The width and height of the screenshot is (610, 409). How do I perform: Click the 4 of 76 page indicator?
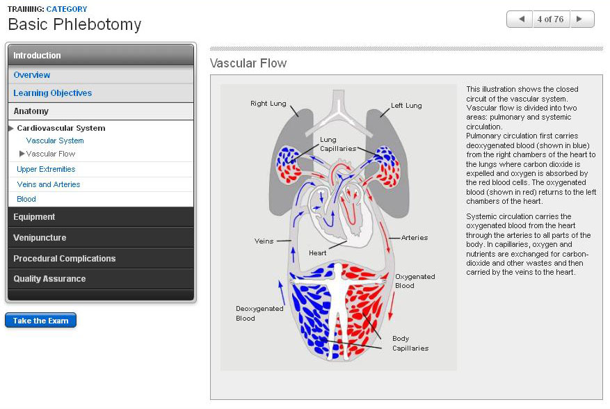[x=550, y=19]
